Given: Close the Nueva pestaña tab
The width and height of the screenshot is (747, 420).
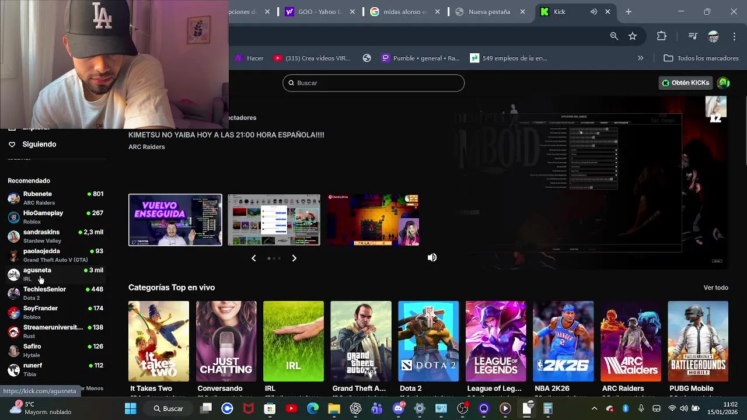Looking at the screenshot, I should pos(523,12).
